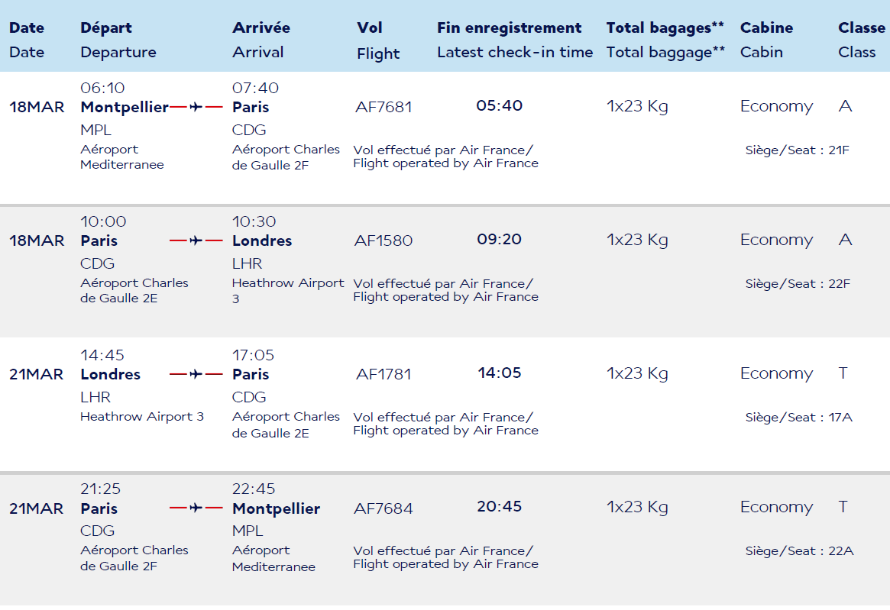Click the Total bagages column header
890x610 pixels.
(x=665, y=27)
